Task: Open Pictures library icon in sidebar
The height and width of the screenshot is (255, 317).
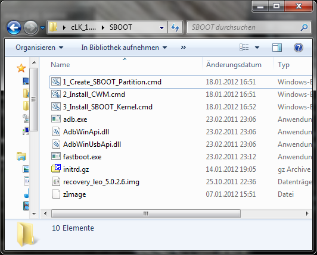Action: point(26,169)
